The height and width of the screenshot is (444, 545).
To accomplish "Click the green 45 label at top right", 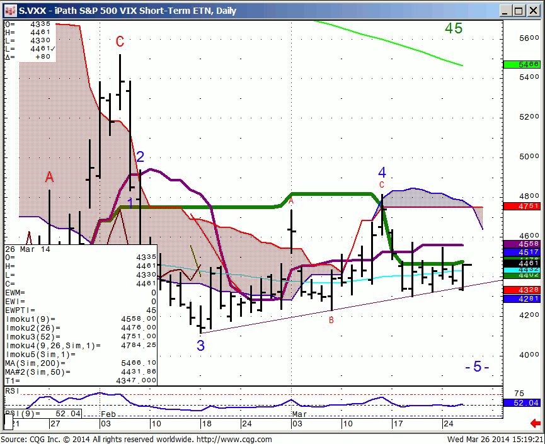I will [454, 28].
